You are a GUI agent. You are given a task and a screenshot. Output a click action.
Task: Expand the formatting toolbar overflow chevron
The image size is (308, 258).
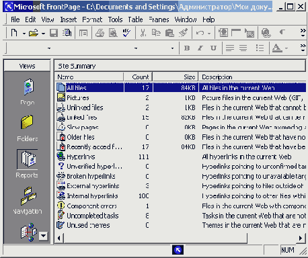303,48
